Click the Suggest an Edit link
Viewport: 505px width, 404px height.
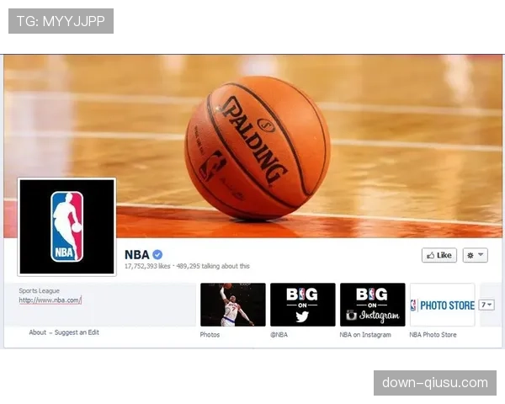(x=77, y=332)
